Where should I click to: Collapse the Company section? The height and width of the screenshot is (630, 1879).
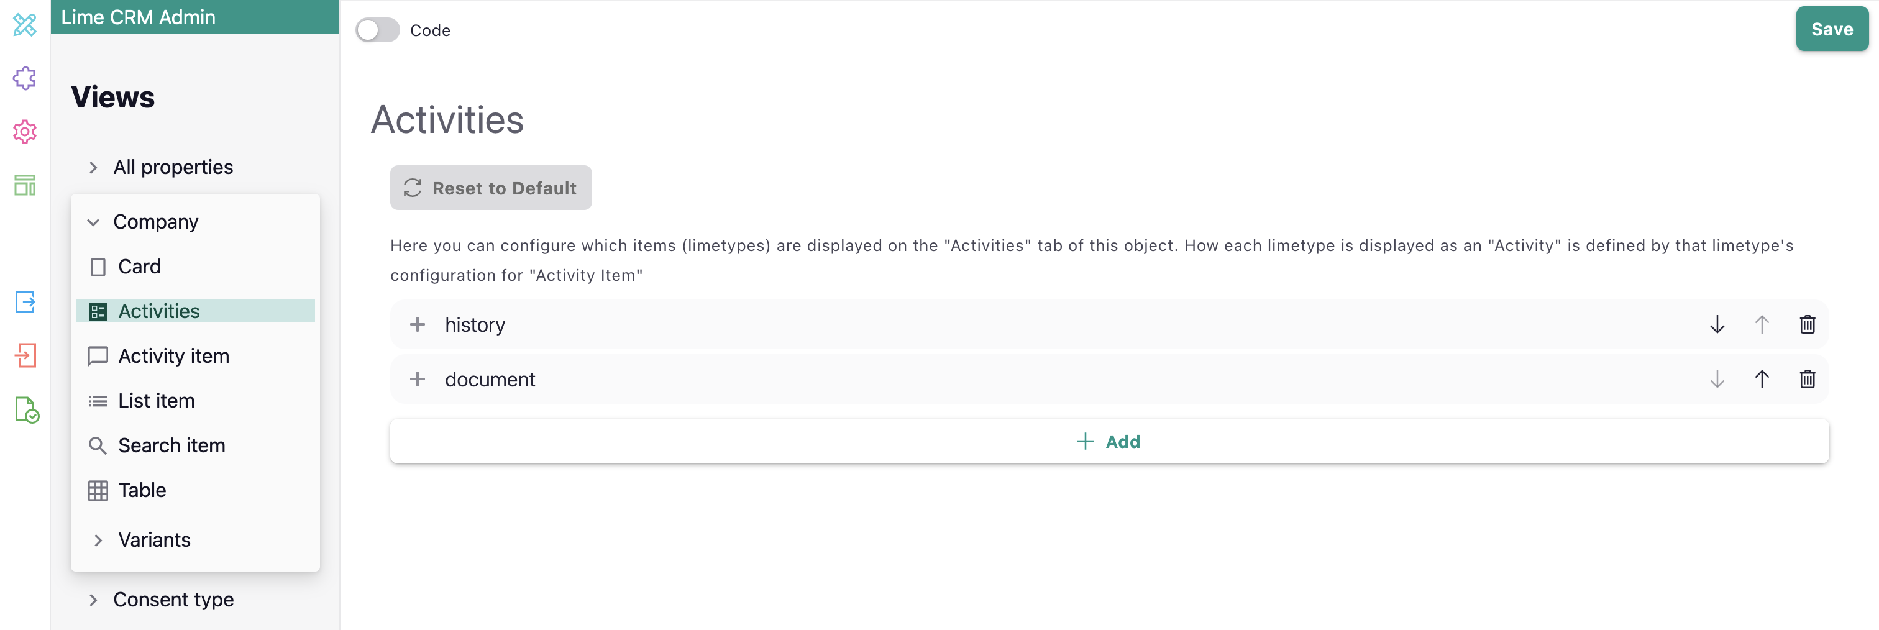93,222
